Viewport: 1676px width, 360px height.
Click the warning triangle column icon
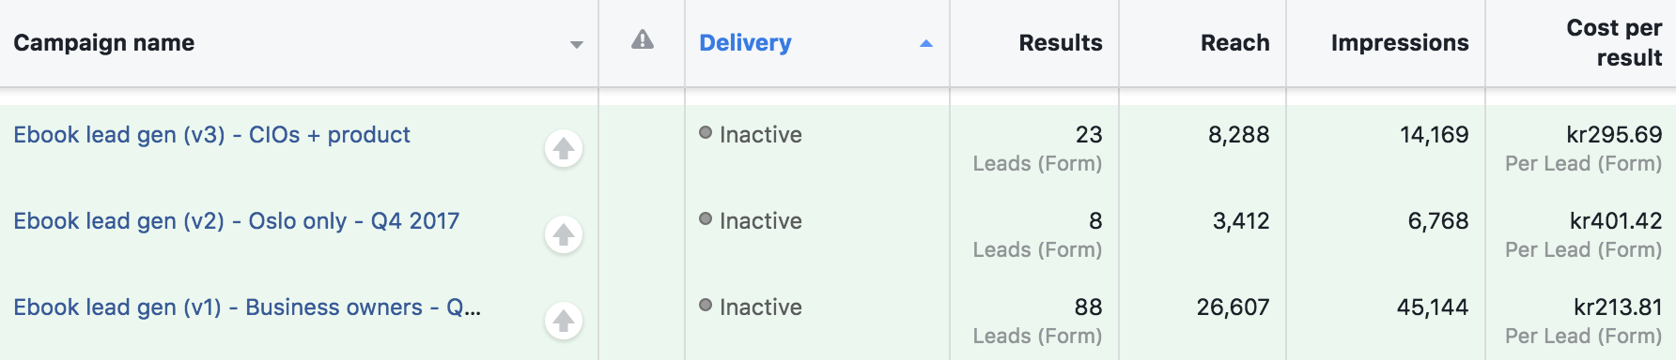coord(643,39)
